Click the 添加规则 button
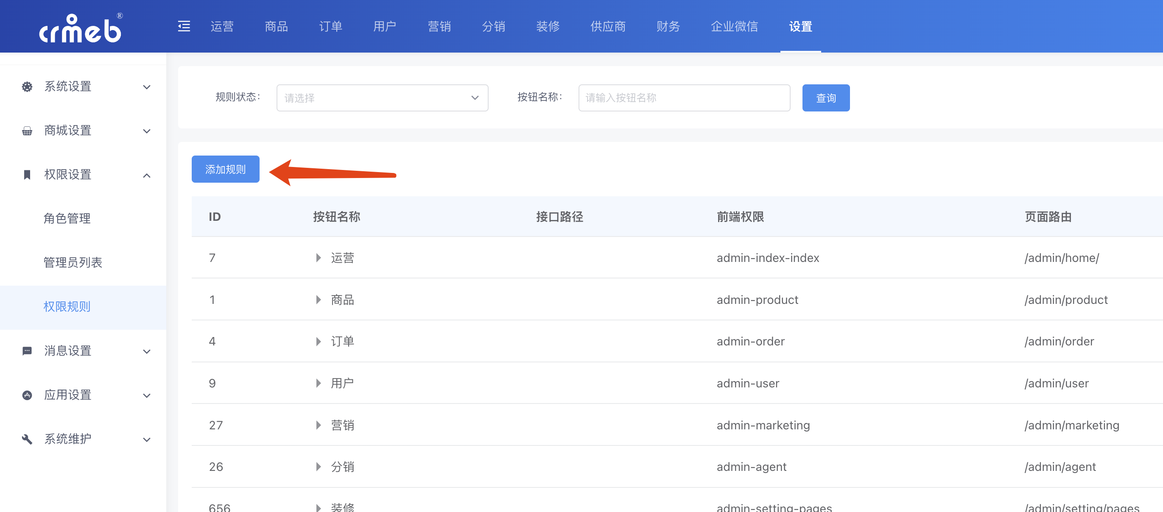The image size is (1163, 512). [225, 169]
